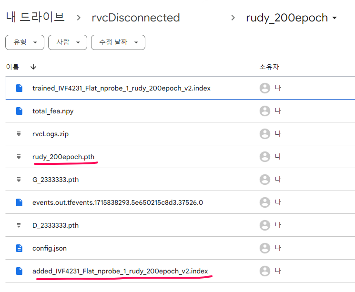Click owner avatar in total_fea.npy row
Image resolution: width=355 pixels, height=292 pixels.
264,111
